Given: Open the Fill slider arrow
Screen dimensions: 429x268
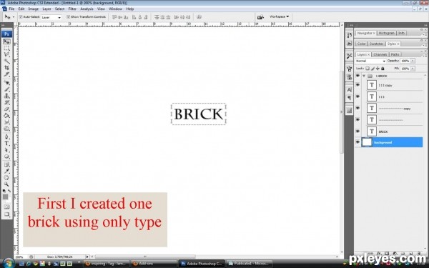Looking at the screenshot, I should point(413,69).
